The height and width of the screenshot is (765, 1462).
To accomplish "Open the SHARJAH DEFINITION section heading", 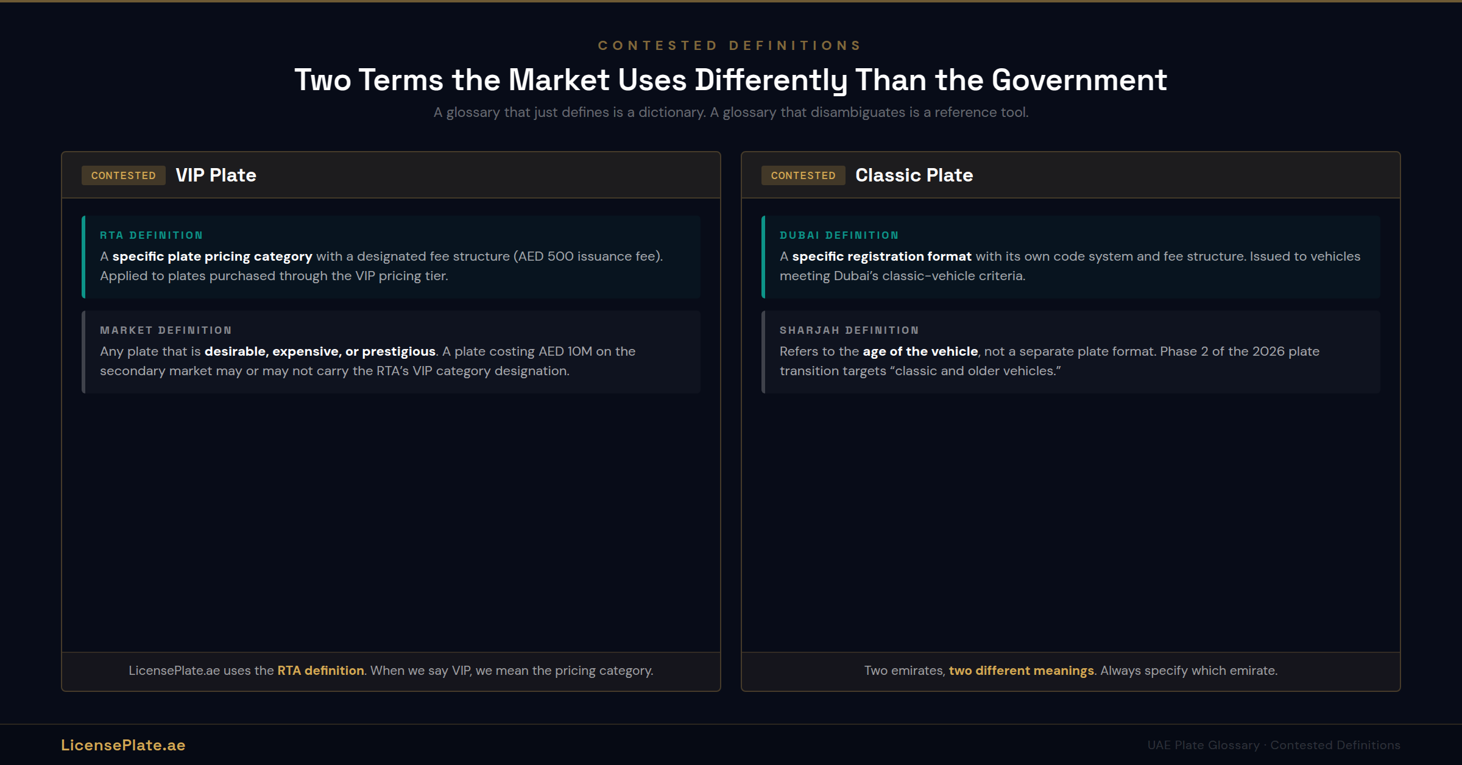I will 849,330.
